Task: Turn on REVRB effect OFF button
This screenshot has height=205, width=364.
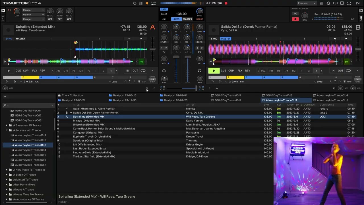Action: (x=60, y=19)
